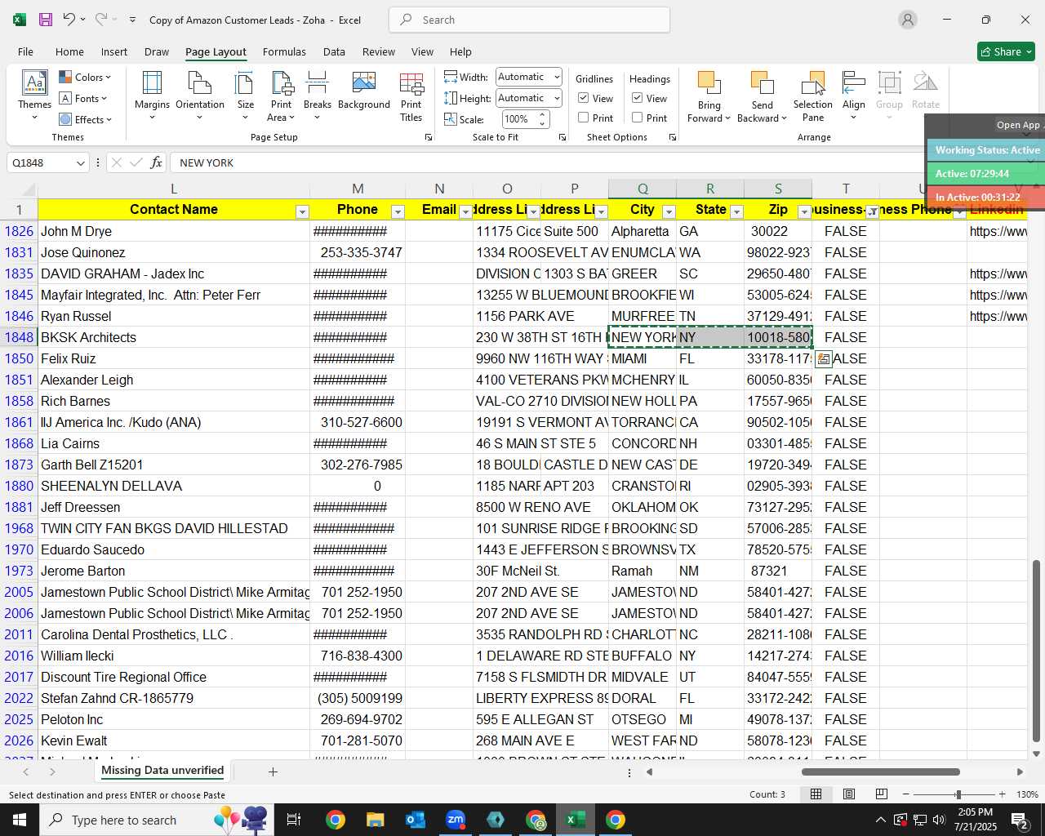Select cell with BKSK Architects
The width and height of the screenshot is (1045, 836).
click(x=174, y=337)
